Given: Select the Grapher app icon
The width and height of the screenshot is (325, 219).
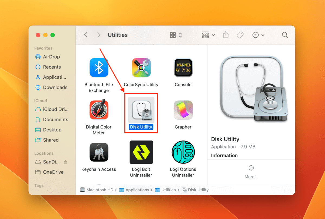Looking at the screenshot, I should click(183, 110).
